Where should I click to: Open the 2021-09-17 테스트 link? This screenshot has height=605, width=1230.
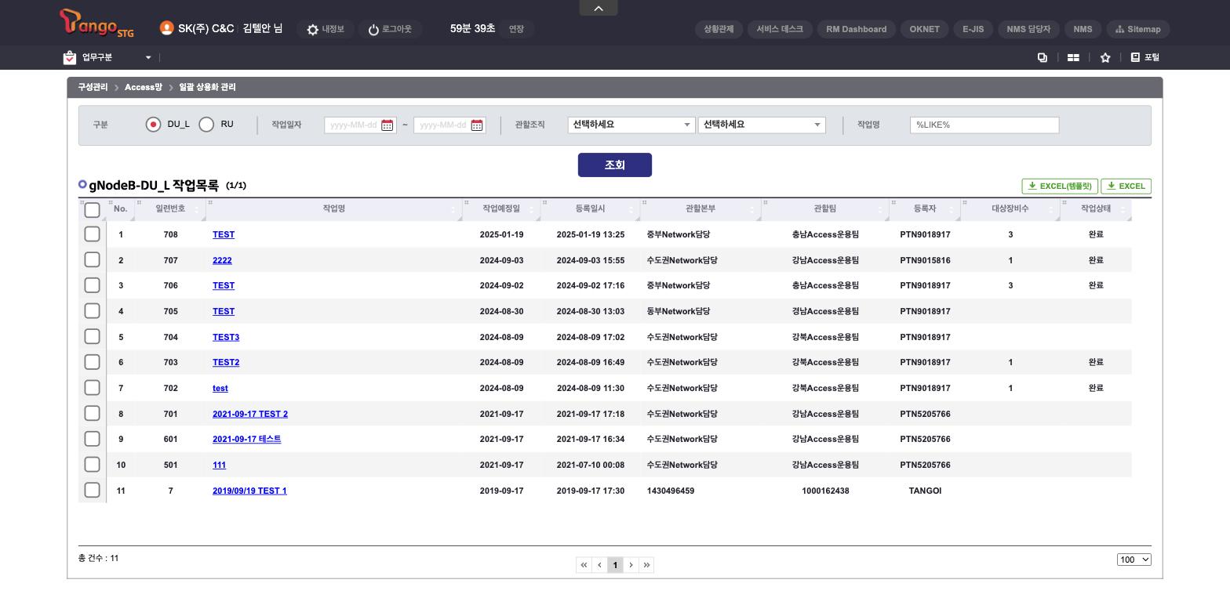tap(246, 439)
